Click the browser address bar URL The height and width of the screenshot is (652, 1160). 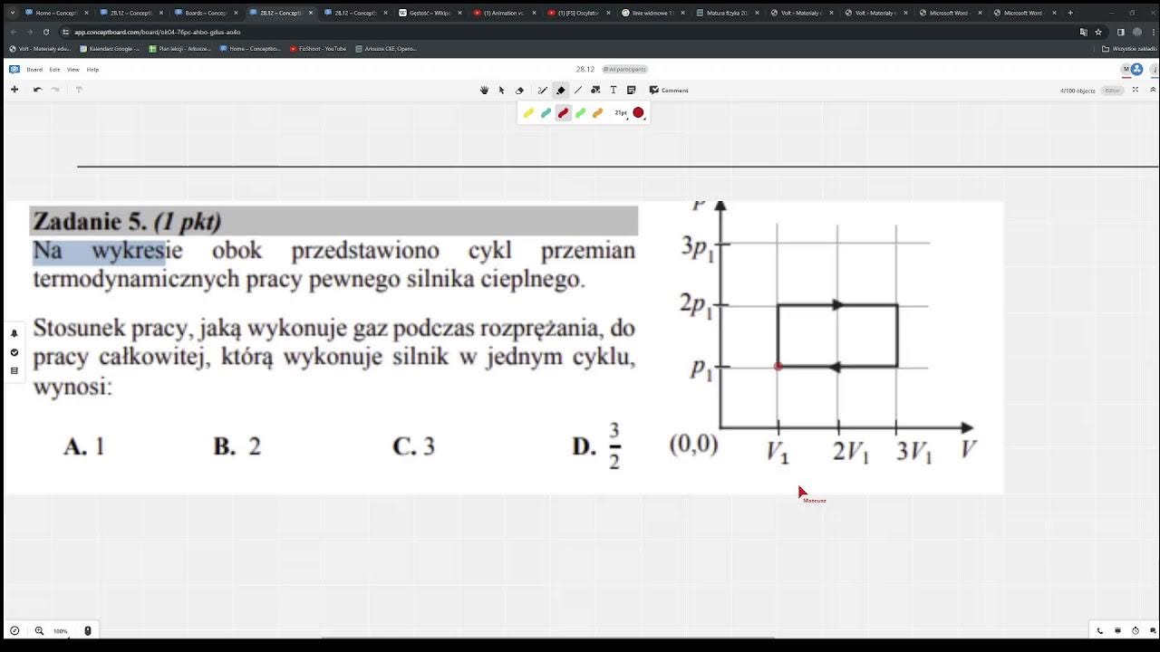point(158,32)
